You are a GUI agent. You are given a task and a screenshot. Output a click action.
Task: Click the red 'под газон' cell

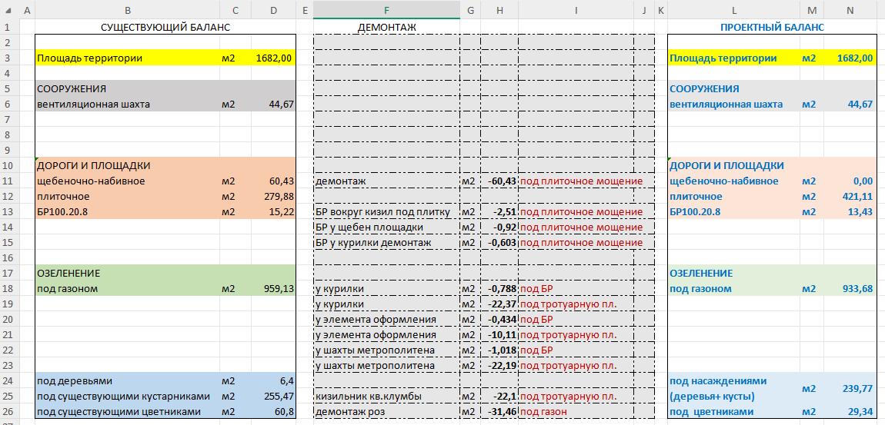pyautogui.click(x=576, y=411)
